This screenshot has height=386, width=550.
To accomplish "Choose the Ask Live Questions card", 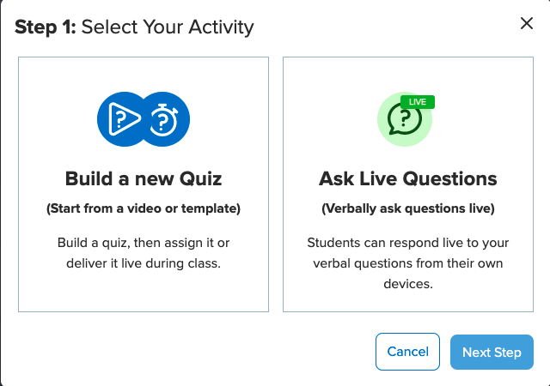I will (x=408, y=184).
